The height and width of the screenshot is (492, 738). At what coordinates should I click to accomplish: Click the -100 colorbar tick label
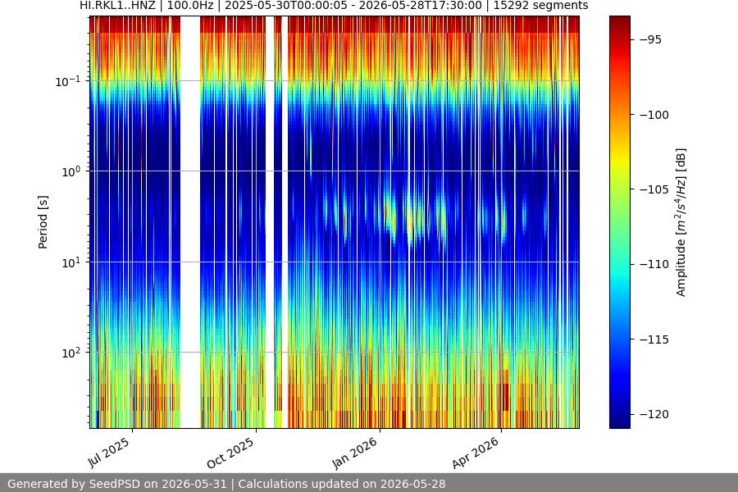[654, 115]
